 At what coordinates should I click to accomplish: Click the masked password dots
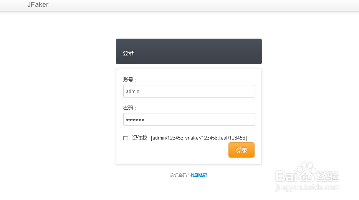point(135,120)
